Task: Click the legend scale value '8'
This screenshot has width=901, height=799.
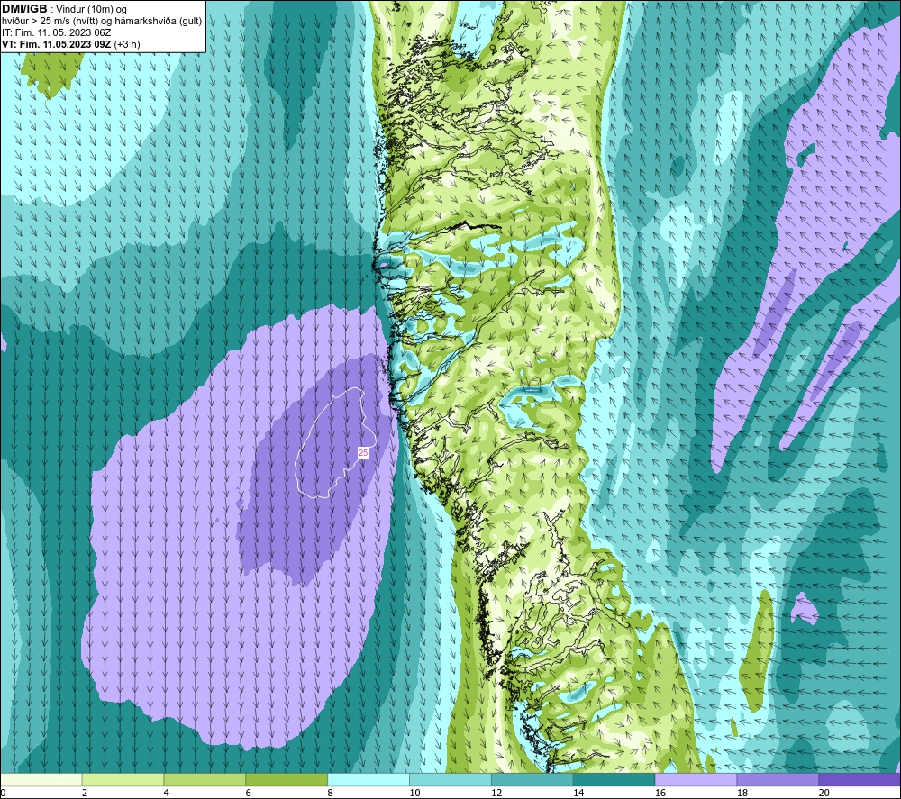Action: [x=330, y=793]
